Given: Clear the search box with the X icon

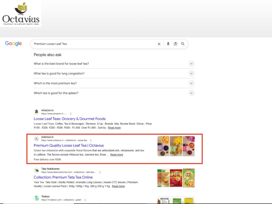Looking at the screenshot, I should tap(159, 44).
